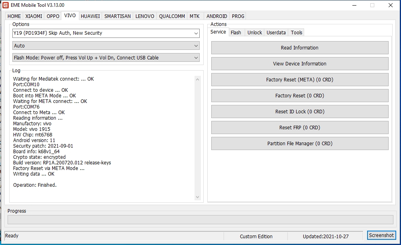Minimize the EME Mobile Tool window
401x245 pixels.
click(x=354, y=5)
